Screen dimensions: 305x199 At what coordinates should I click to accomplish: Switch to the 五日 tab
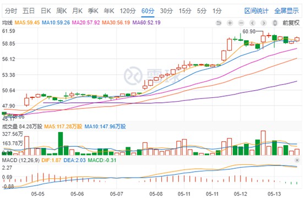29,10
